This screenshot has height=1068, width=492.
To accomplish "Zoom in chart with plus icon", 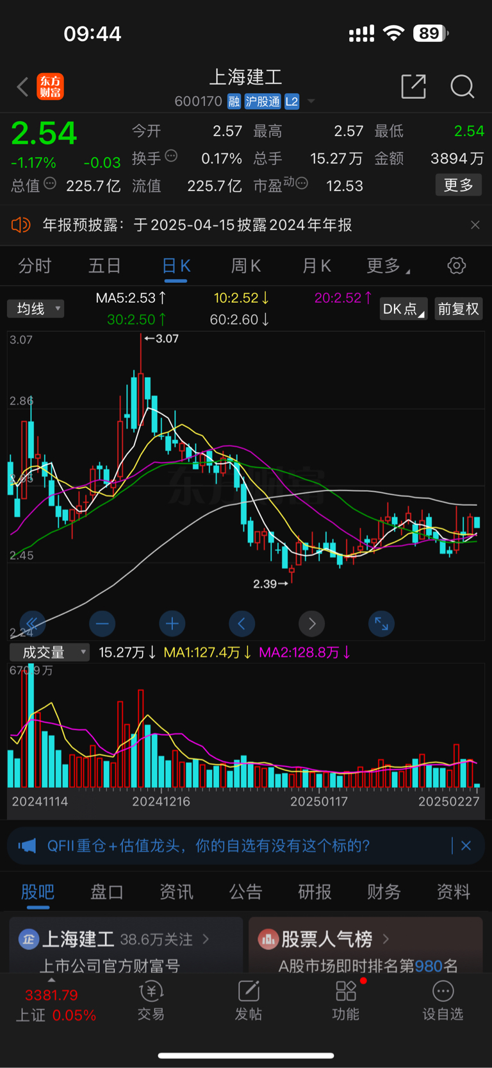I will click(172, 623).
